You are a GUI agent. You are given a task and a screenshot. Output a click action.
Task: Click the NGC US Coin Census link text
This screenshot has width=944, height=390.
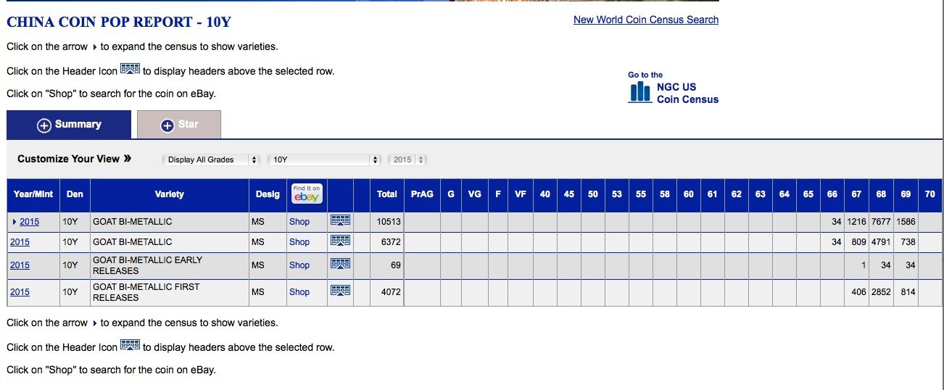[x=686, y=93]
